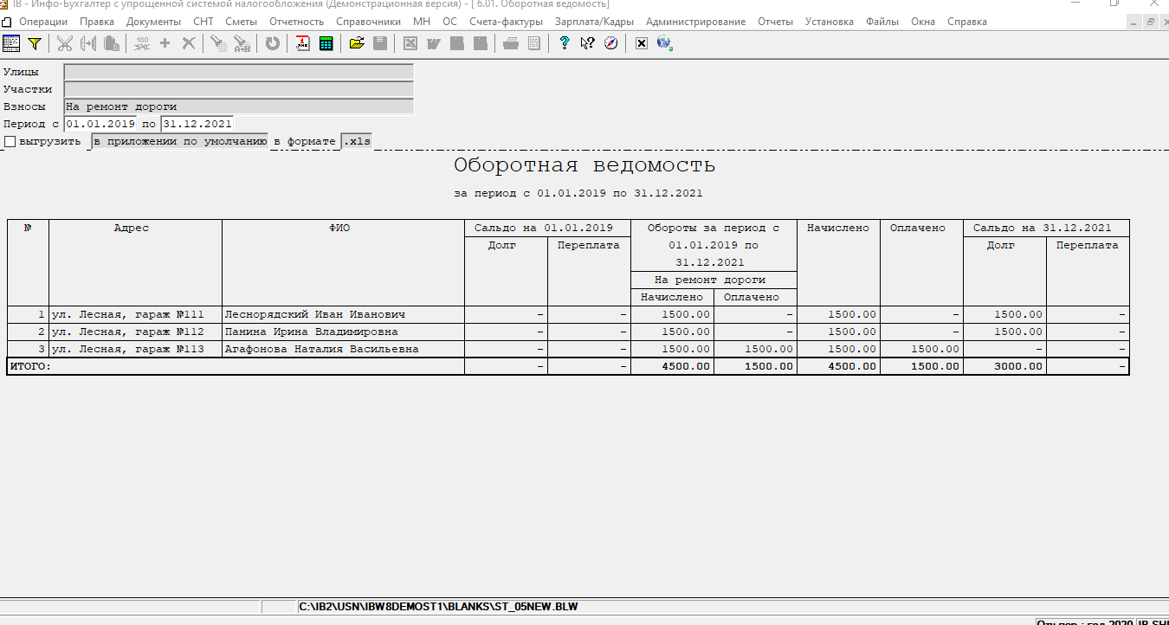Viewport: 1169px width, 625px height.
Task: Click address 'ул. Лесная, гараж №113'
Action: [135, 349]
